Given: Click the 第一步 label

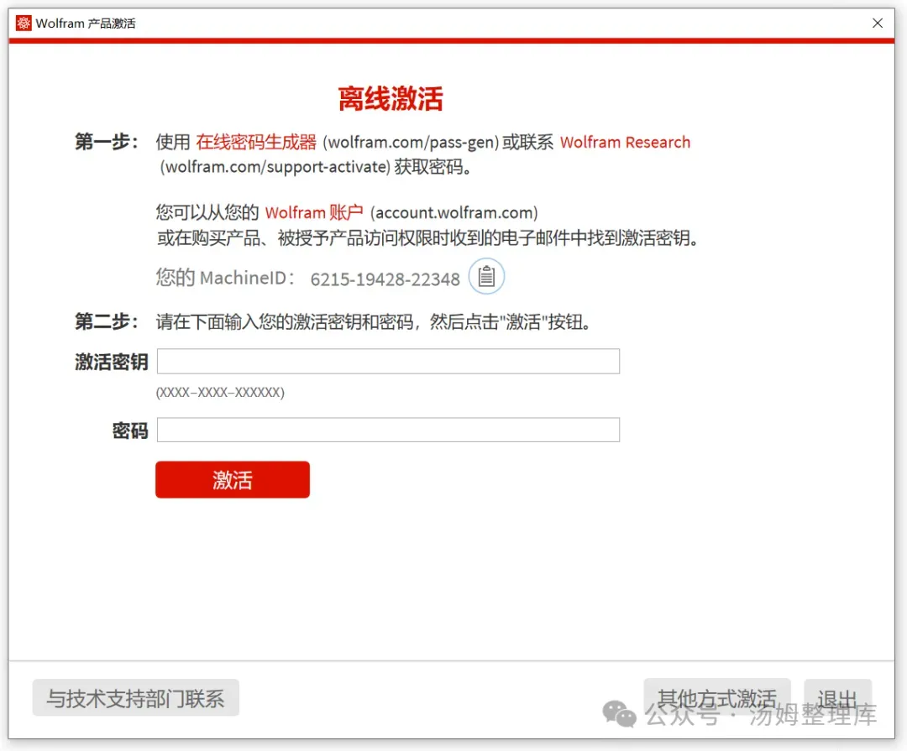Looking at the screenshot, I should point(107,142).
